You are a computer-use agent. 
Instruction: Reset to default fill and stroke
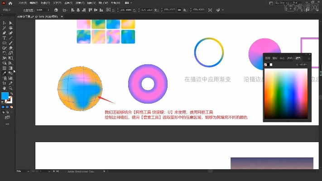click(x=3, y=102)
